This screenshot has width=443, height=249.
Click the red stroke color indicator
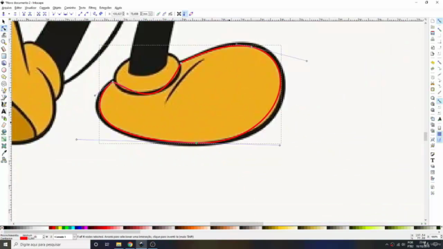tap(24, 239)
